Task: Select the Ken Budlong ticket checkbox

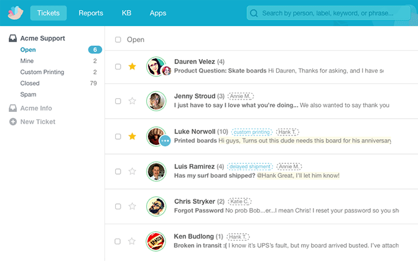Action: click(118, 241)
